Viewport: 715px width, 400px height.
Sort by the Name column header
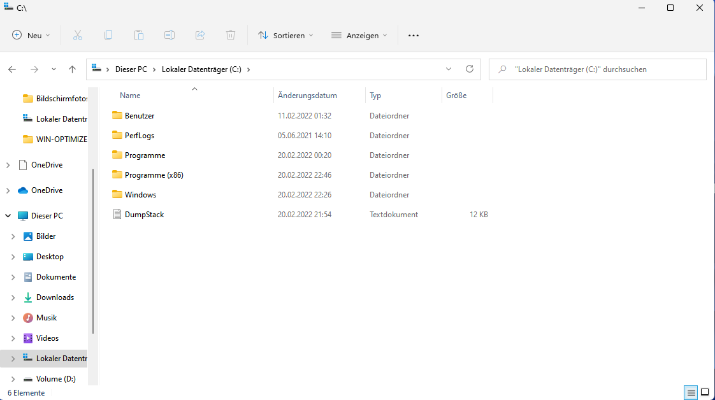130,95
